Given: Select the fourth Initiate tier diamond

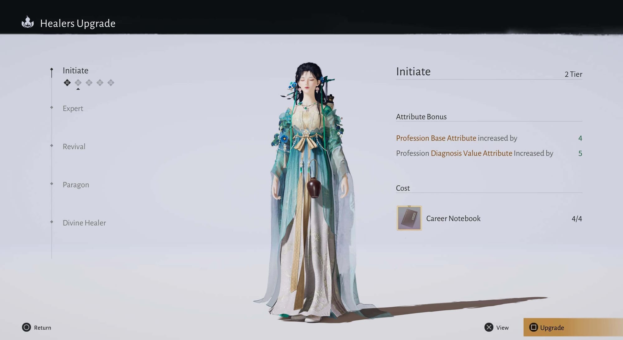Looking at the screenshot, I should click(100, 83).
